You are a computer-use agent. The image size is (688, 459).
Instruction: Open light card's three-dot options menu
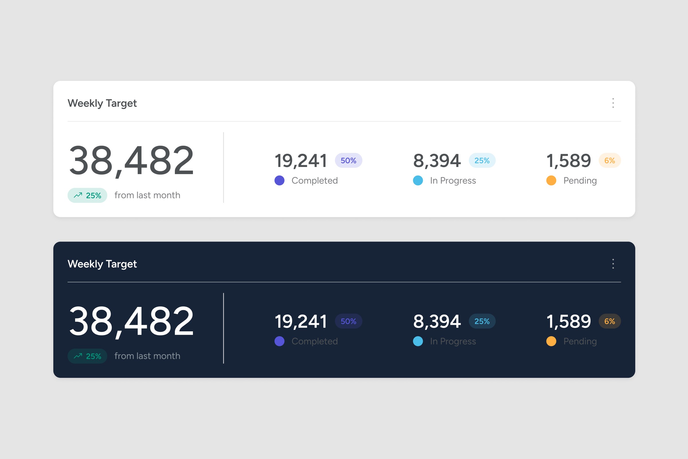click(613, 103)
